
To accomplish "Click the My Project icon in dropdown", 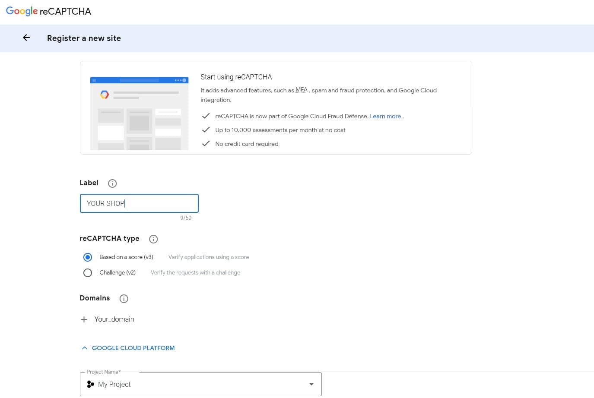I will (90, 384).
